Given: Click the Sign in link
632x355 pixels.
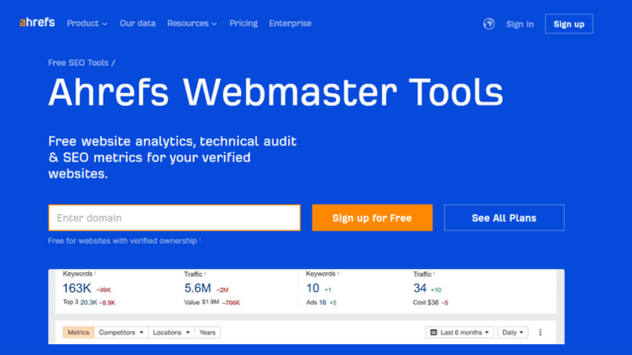Looking at the screenshot, I should (520, 24).
